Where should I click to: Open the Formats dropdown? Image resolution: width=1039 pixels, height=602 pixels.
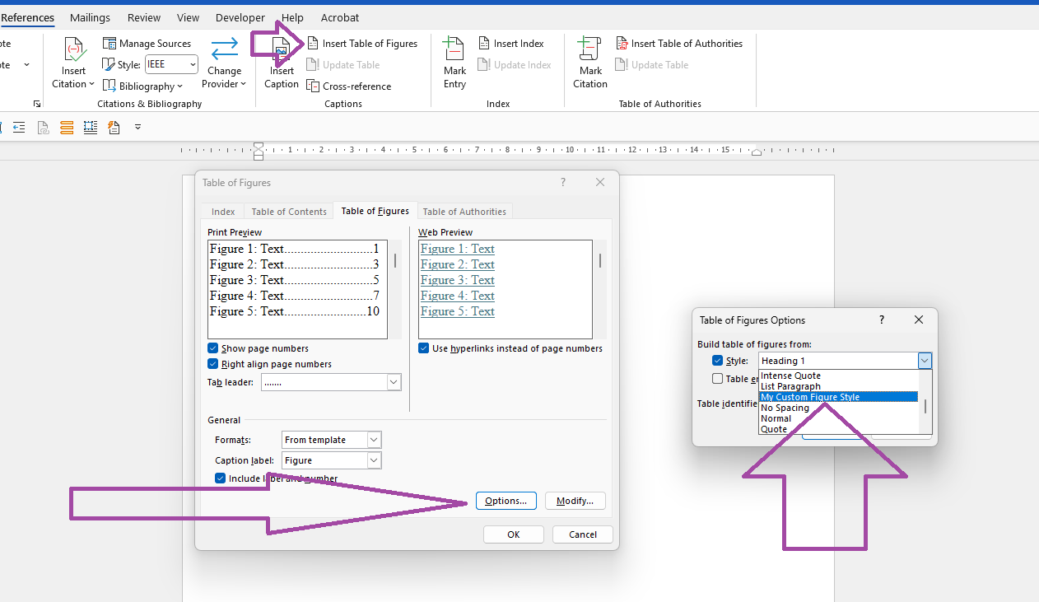pos(374,440)
